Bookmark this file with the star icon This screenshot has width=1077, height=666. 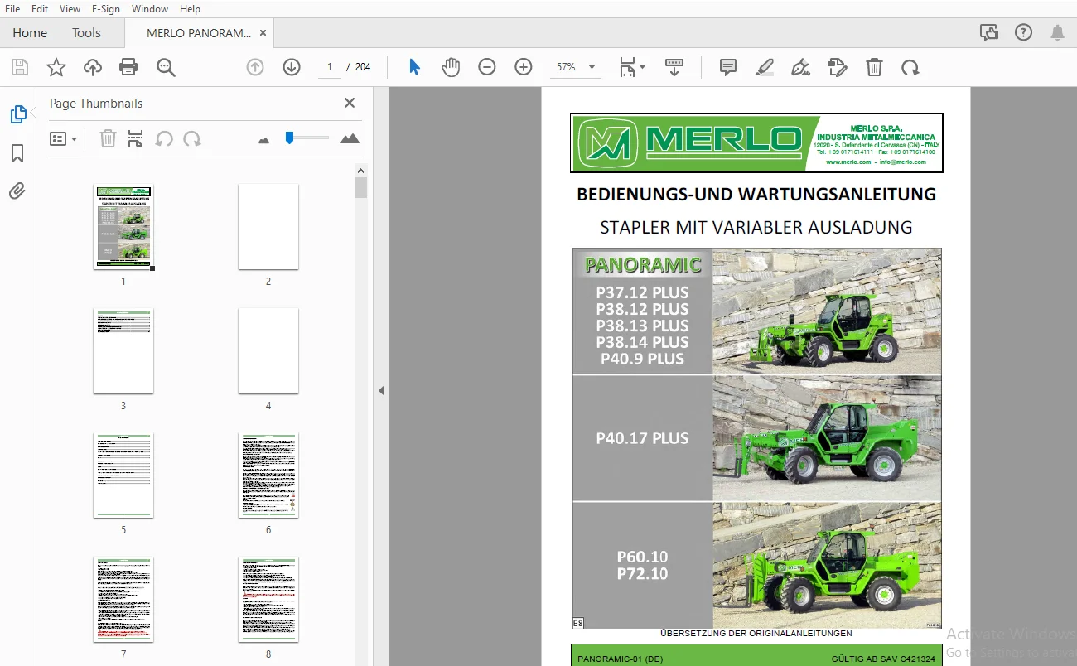(x=56, y=68)
